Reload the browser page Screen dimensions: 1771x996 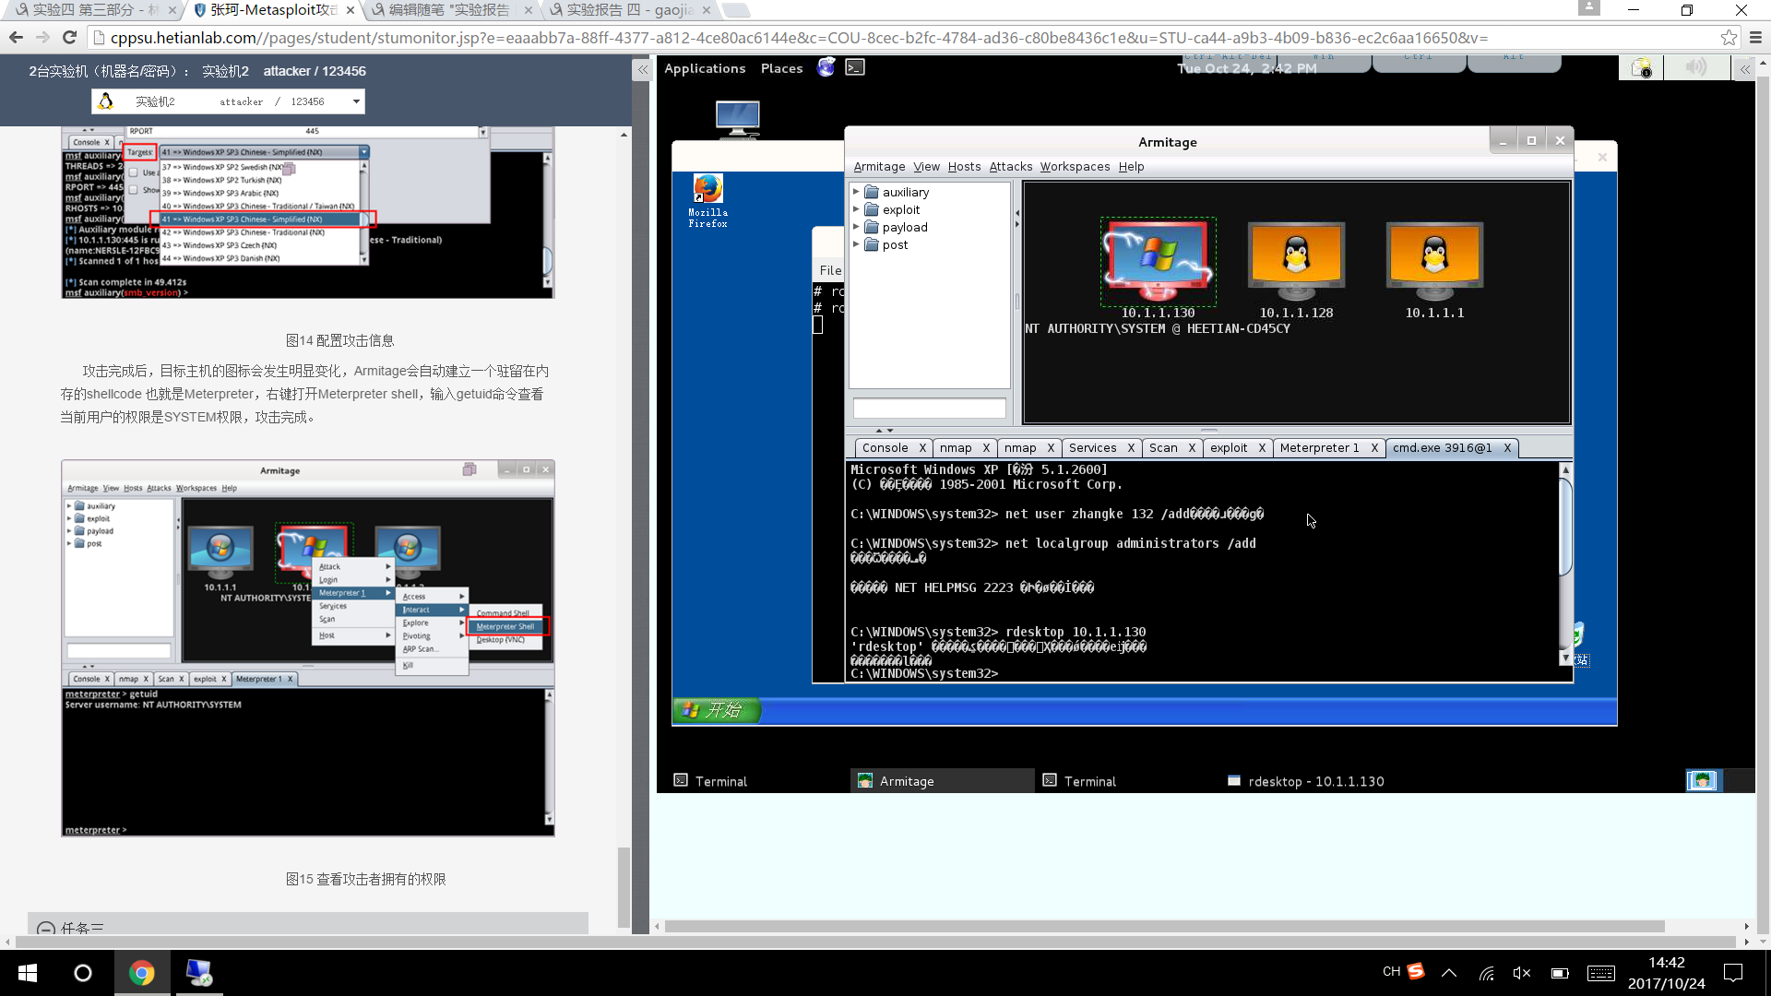point(69,38)
